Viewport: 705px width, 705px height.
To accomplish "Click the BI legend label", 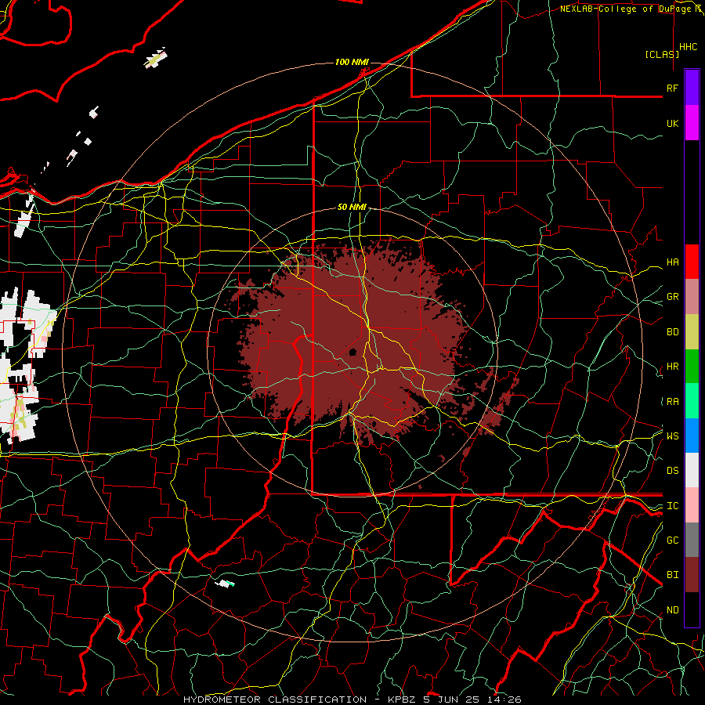I will pos(672,575).
